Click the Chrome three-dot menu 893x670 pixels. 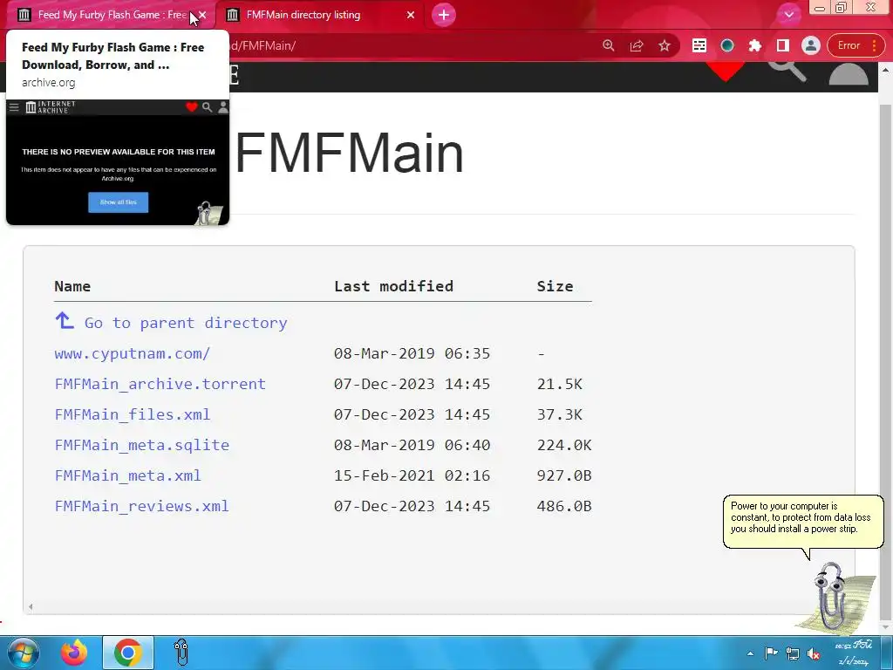(874, 45)
